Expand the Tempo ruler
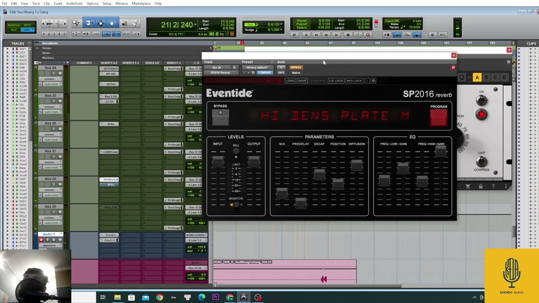 (x=37, y=48)
